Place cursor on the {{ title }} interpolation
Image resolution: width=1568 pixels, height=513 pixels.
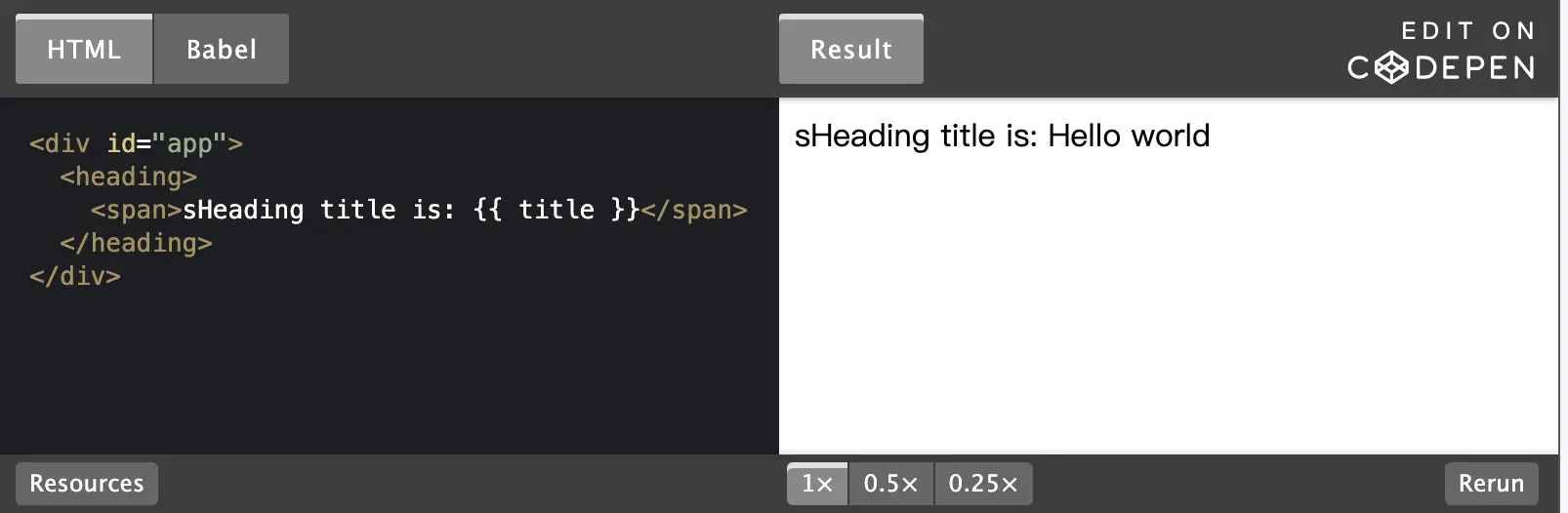(x=556, y=211)
